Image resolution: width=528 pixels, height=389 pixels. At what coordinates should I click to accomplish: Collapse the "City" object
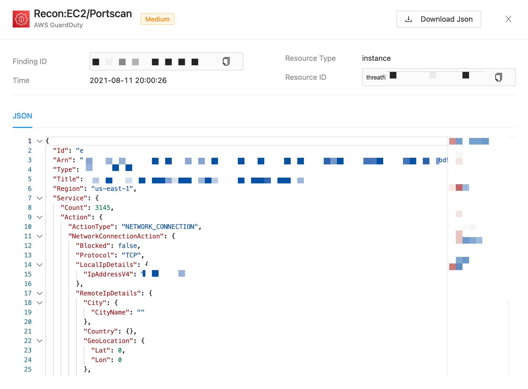pos(40,303)
